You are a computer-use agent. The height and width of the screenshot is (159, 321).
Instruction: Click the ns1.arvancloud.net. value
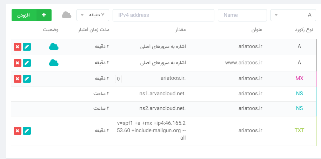162,94
